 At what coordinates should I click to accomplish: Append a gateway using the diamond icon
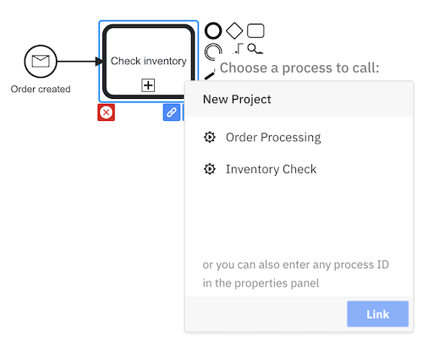(234, 30)
